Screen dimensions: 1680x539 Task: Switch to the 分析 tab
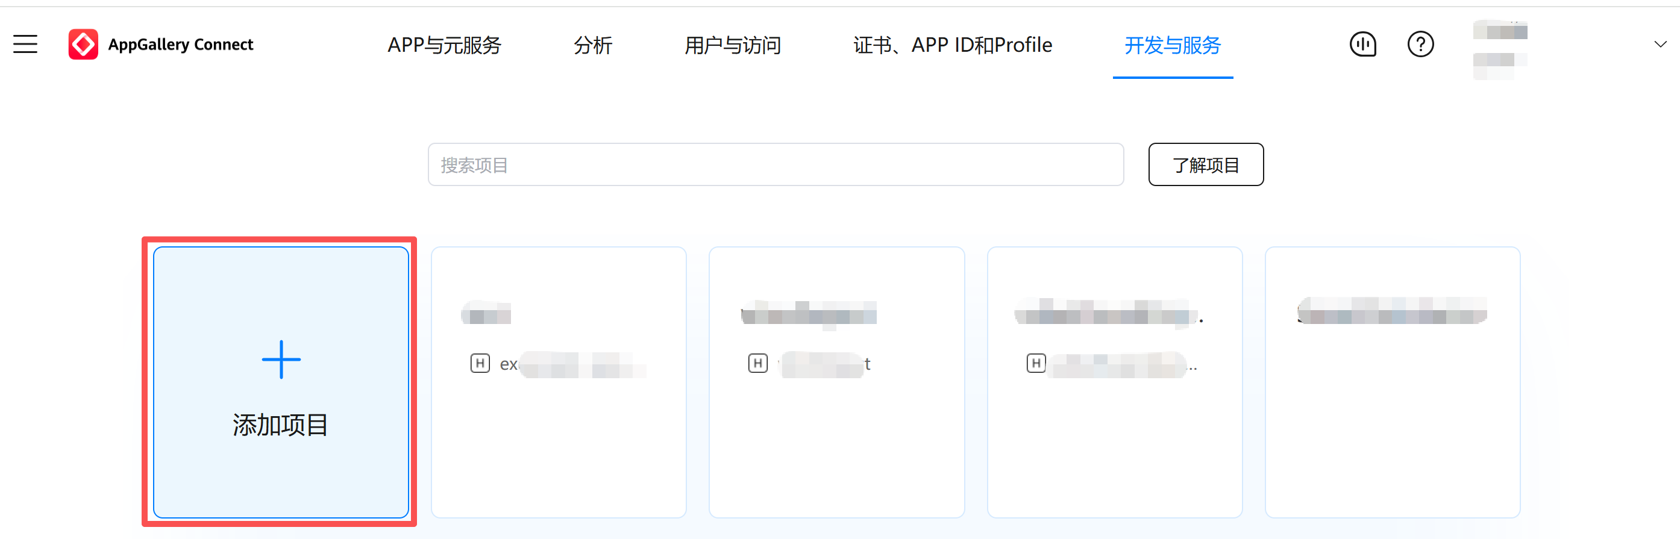pos(592,45)
